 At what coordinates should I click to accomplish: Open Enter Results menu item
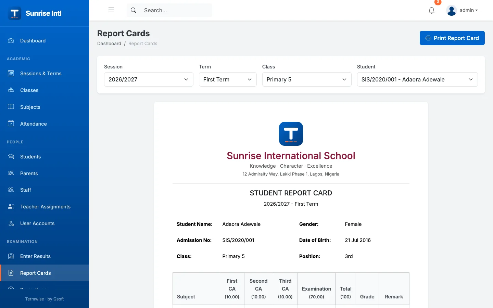(x=45, y=256)
